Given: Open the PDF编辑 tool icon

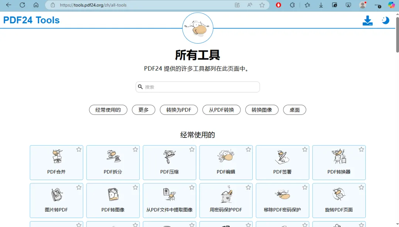Looking at the screenshot, I should tap(226, 156).
